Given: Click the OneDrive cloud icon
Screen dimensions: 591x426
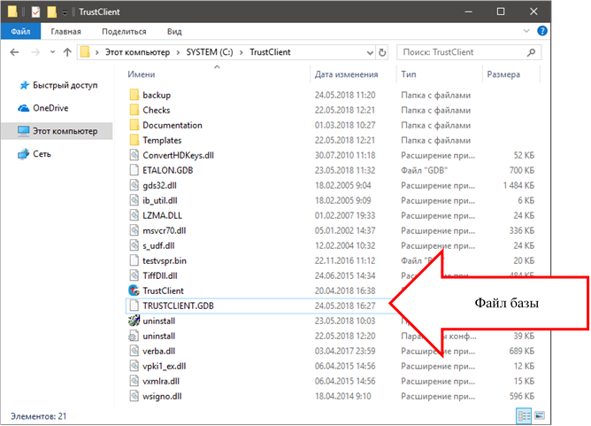Looking at the screenshot, I should click(x=23, y=108).
